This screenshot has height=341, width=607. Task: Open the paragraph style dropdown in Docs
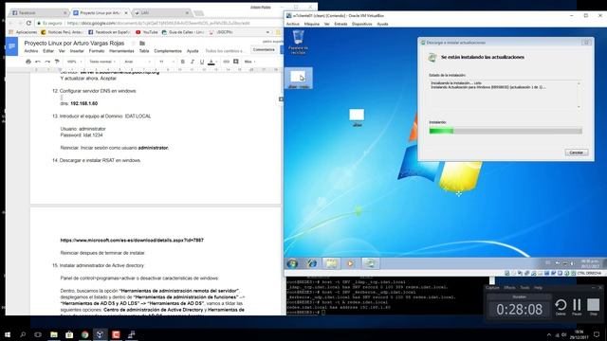[102, 62]
